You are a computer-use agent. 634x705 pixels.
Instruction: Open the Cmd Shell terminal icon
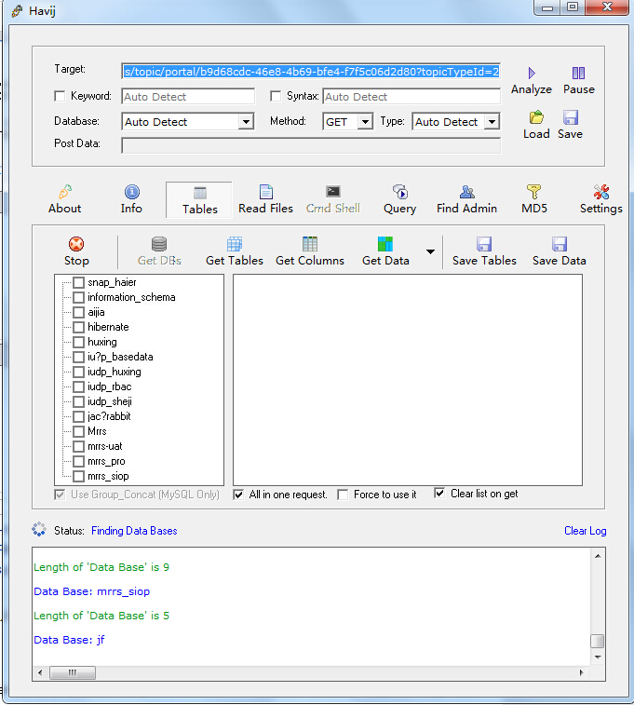click(333, 192)
